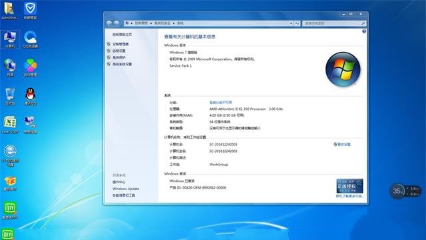Click the breadcrumb root Control Panel icon

point(127,23)
